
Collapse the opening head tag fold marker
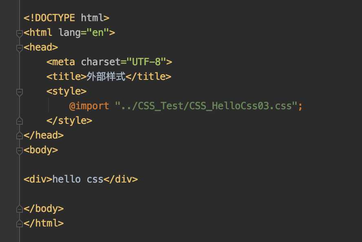coord(20,48)
